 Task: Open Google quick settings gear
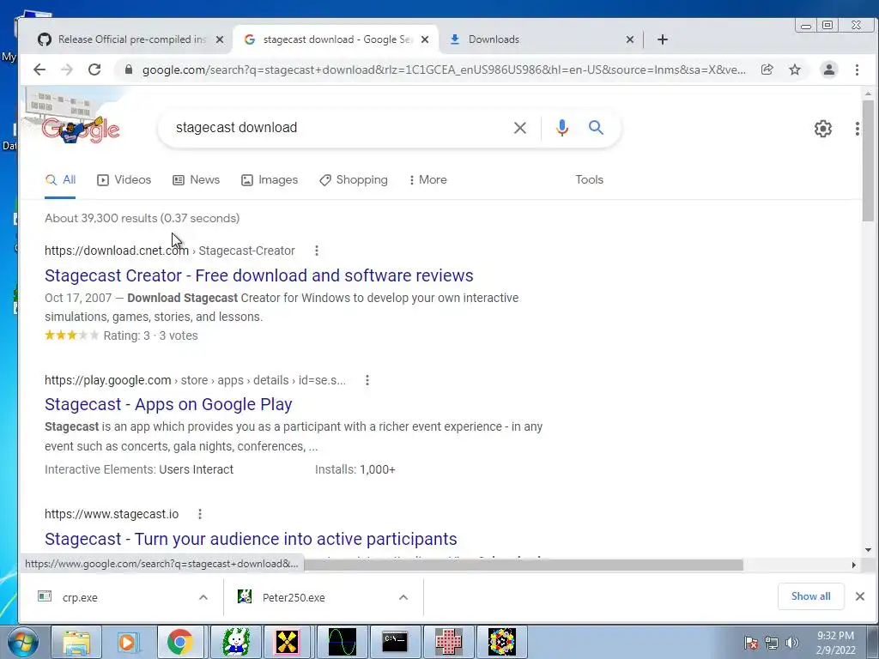click(822, 129)
